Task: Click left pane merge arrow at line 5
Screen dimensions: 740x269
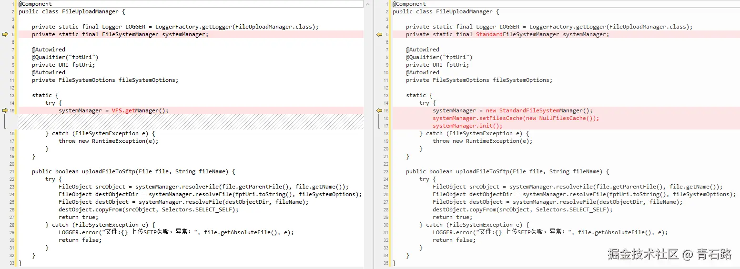Action: (5, 34)
